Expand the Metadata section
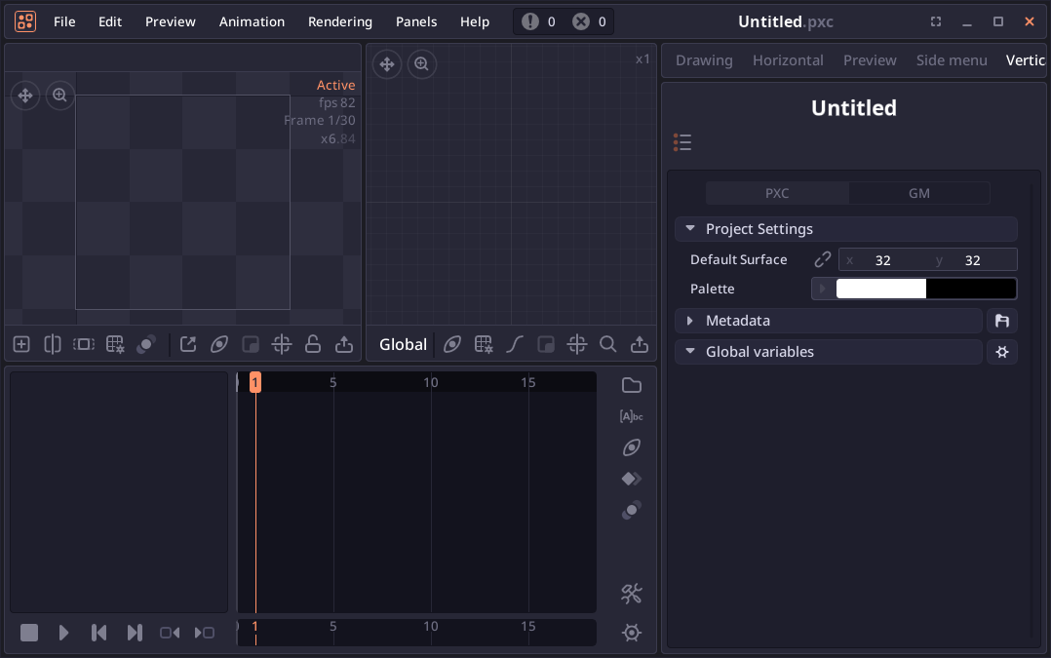 (x=690, y=321)
